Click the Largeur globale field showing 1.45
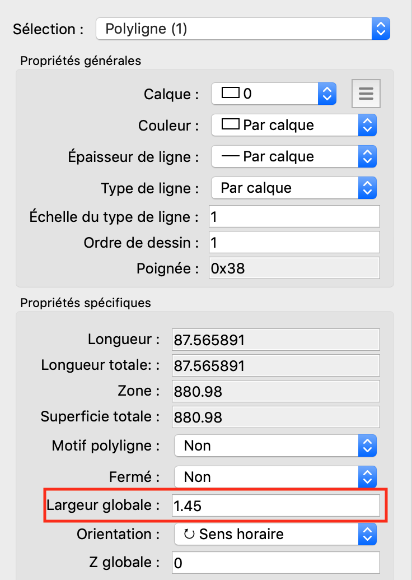The width and height of the screenshot is (412, 580). click(275, 506)
